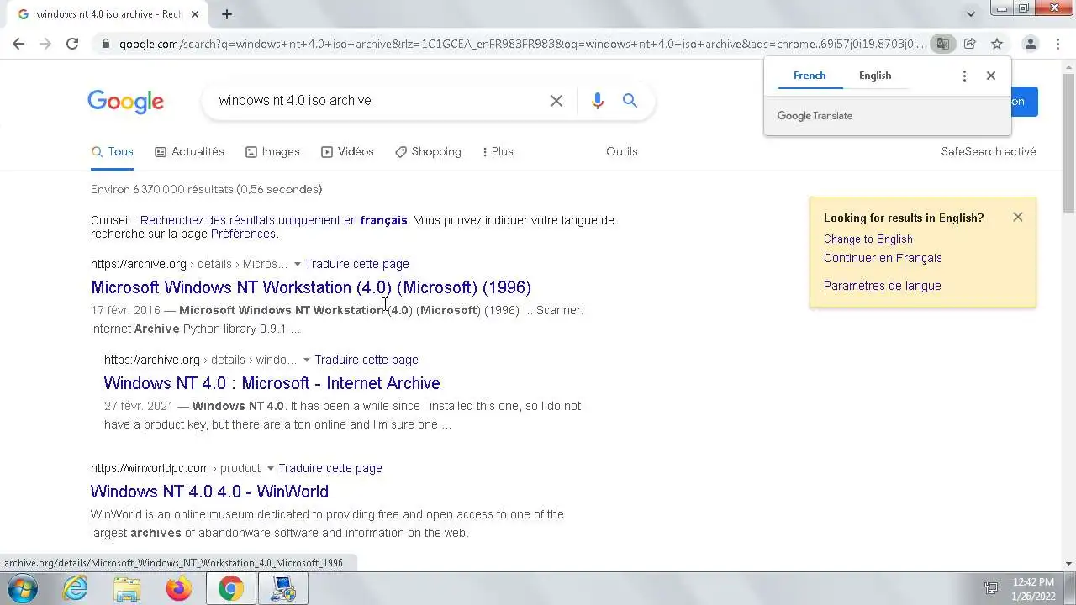Go to Google homepage logo
Image resolution: width=1076 pixels, height=605 pixels.
125,102
